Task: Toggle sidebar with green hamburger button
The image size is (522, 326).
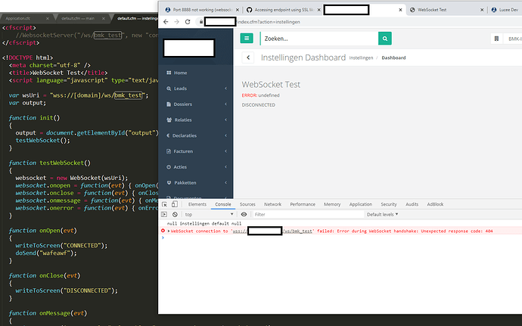Action: 247,39
